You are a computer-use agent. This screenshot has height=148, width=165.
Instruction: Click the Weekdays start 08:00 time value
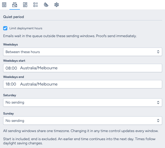coord(11,68)
